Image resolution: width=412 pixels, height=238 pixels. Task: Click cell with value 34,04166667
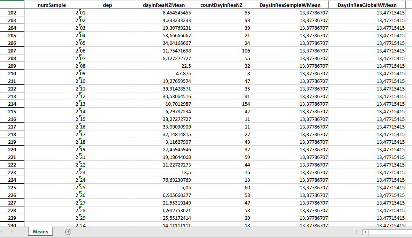(164, 43)
